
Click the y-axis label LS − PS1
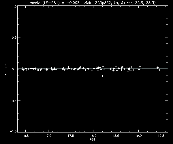click(x=6, y=69)
